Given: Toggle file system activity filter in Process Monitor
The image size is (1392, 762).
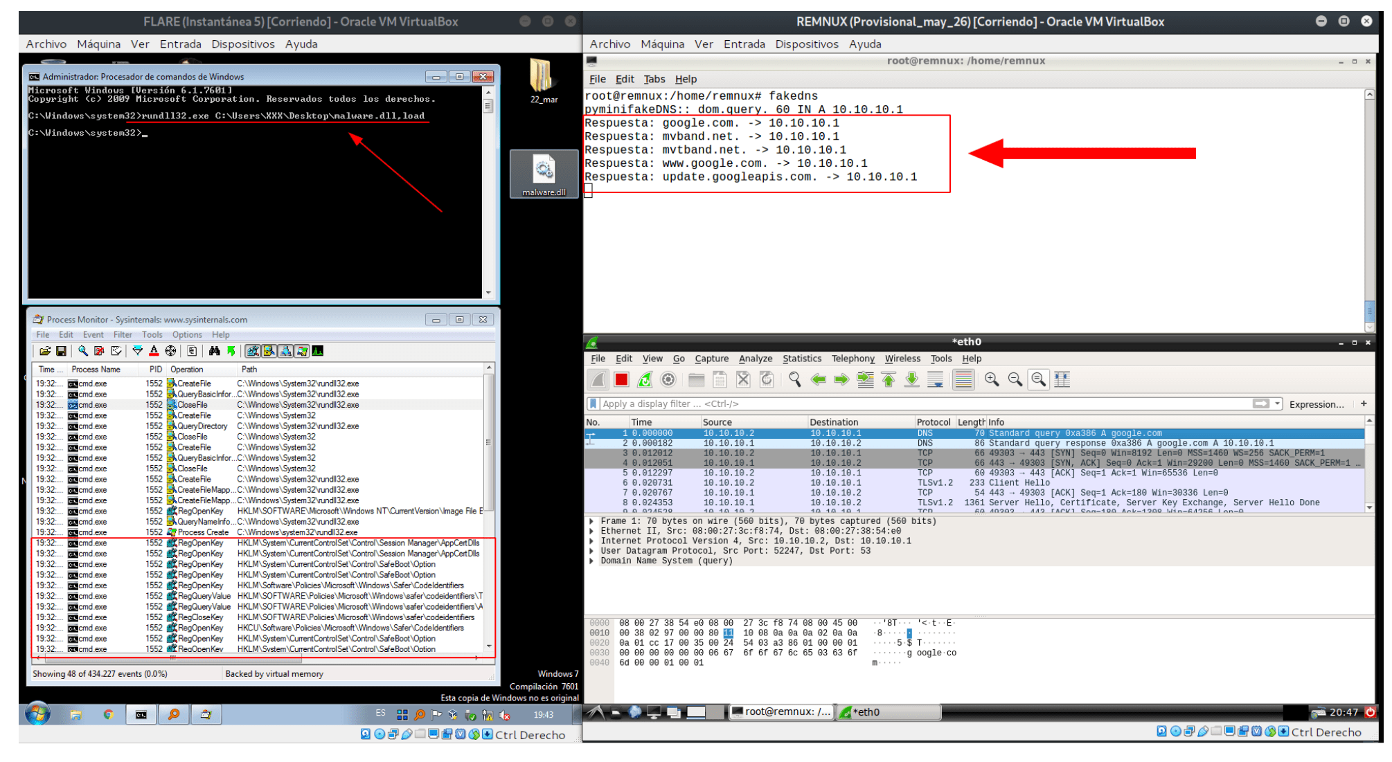Looking at the screenshot, I should 269,352.
